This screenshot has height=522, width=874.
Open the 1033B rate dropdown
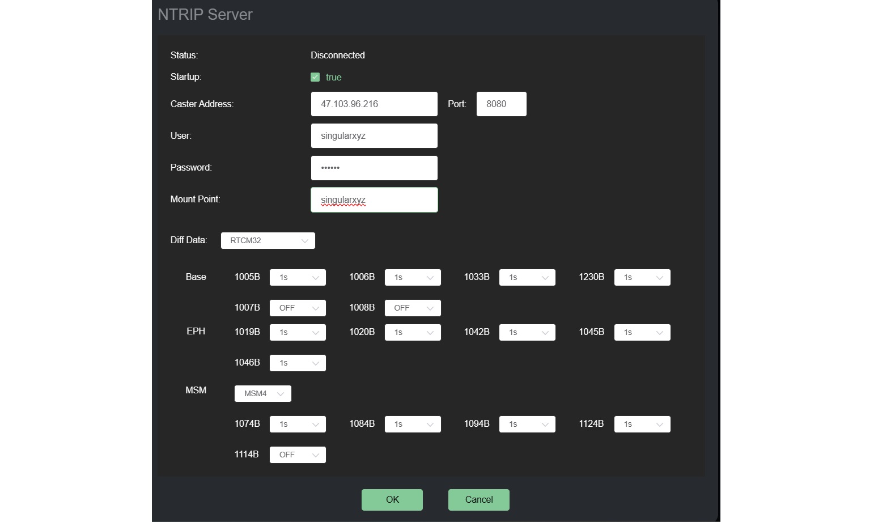point(527,277)
